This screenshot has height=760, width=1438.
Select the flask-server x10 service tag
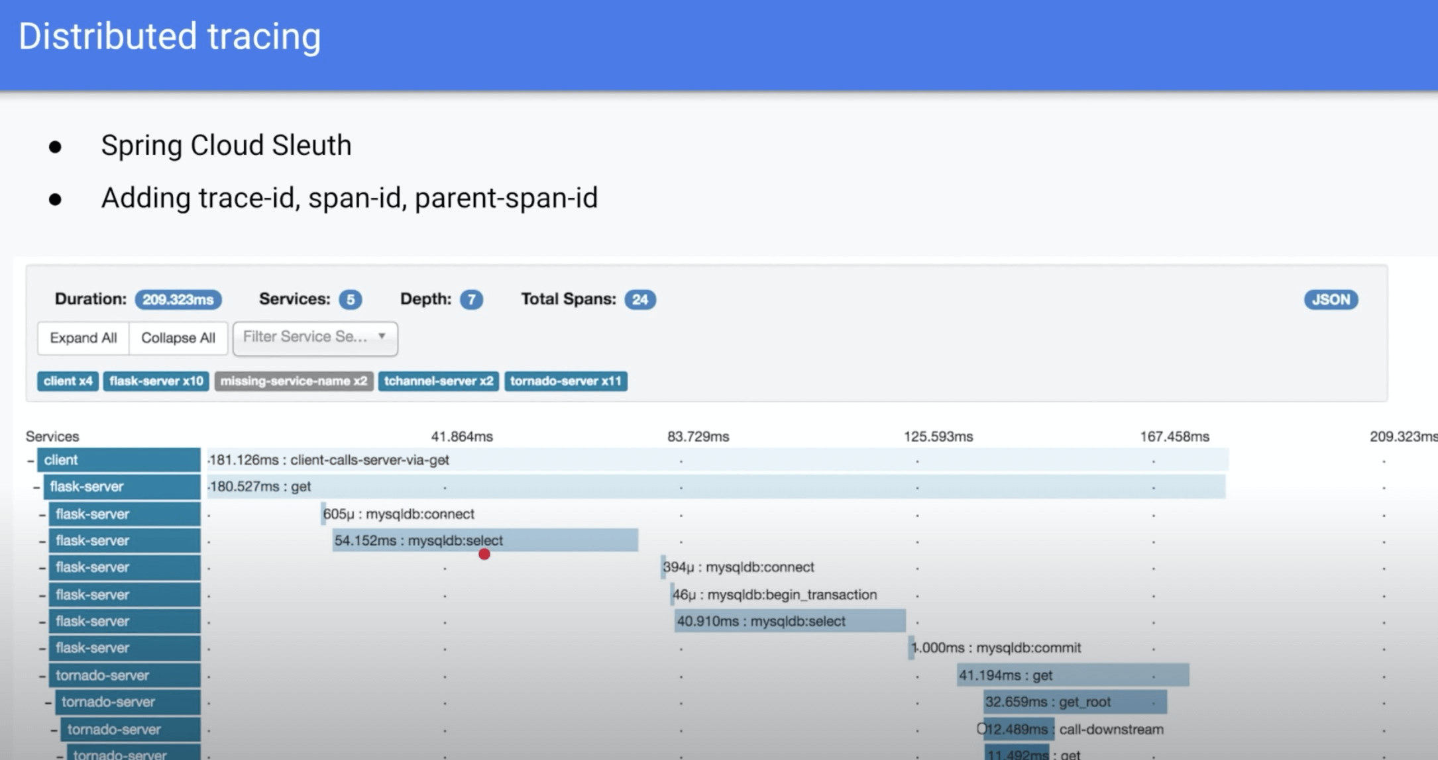(x=156, y=381)
